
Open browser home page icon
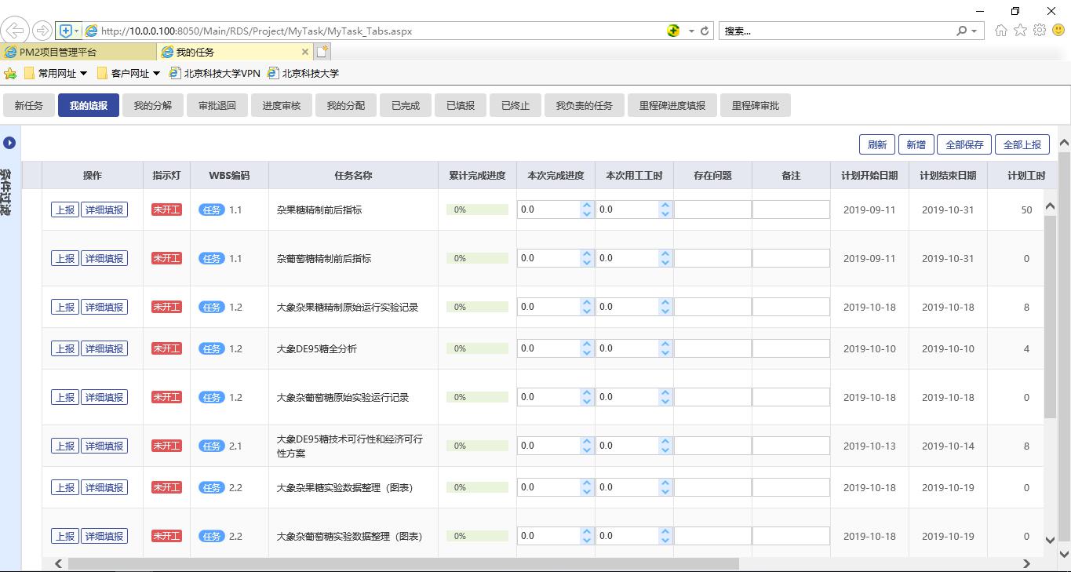click(1000, 31)
